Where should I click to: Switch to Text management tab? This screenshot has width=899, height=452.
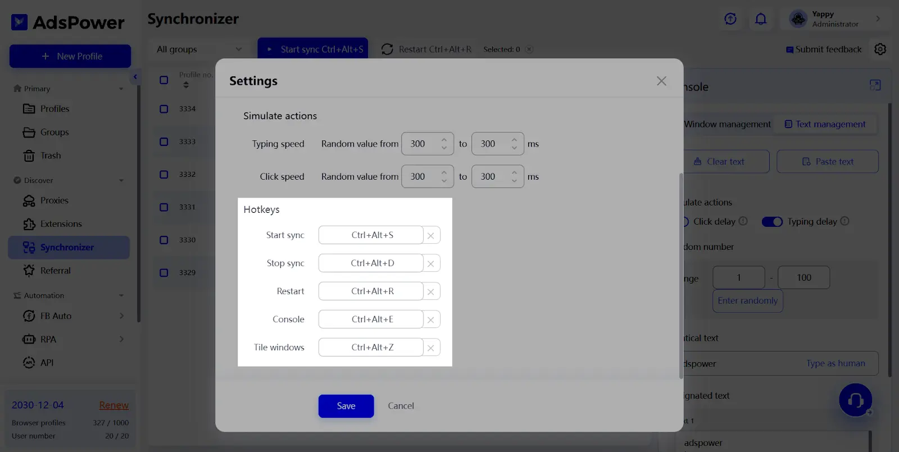[x=825, y=124]
